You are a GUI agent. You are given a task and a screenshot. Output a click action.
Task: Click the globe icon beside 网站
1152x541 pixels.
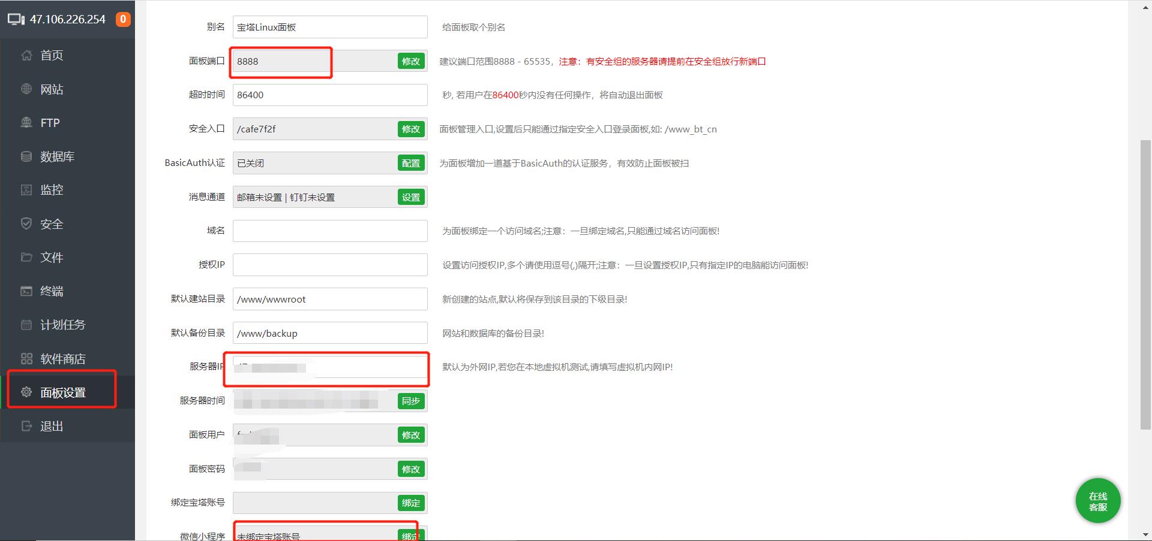[x=26, y=89]
